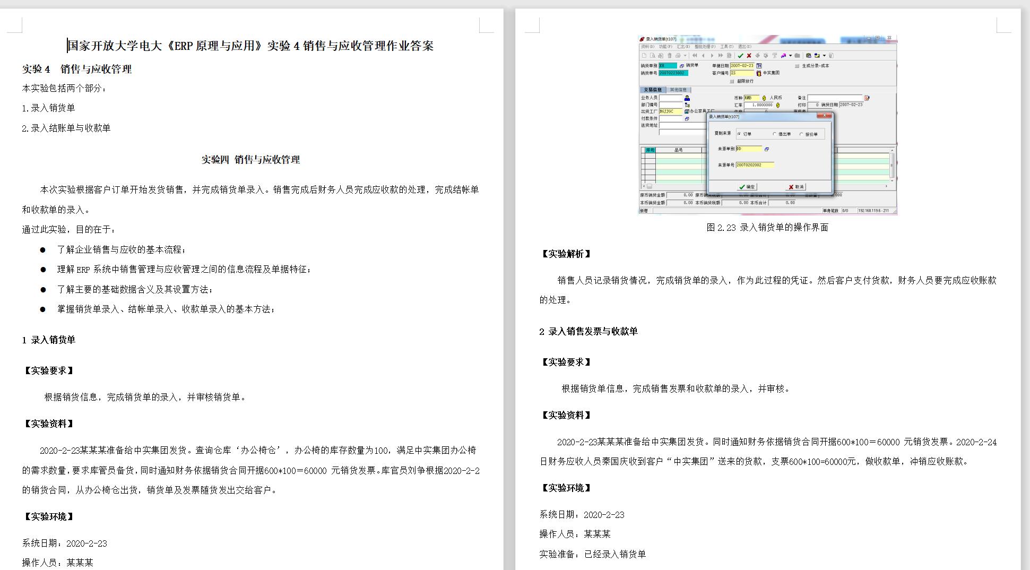Switch to the 其他信息 tab

click(678, 90)
